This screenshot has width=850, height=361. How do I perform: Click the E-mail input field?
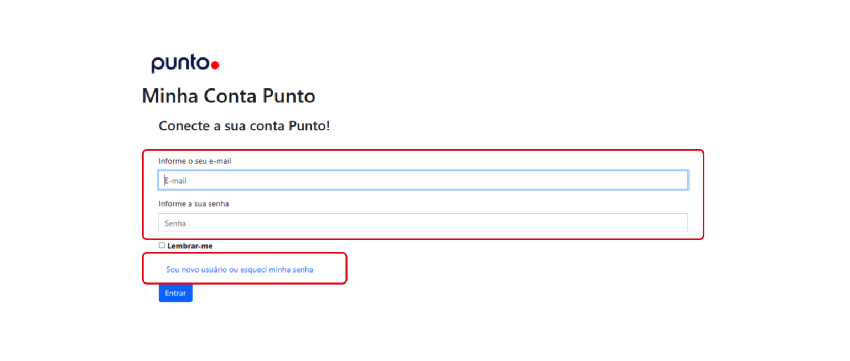pyautogui.click(x=423, y=180)
